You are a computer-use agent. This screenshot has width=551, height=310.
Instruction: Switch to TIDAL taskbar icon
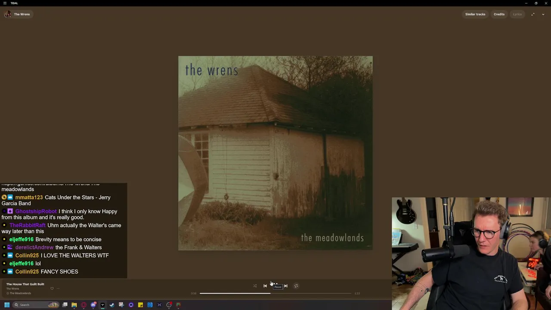(x=102, y=305)
